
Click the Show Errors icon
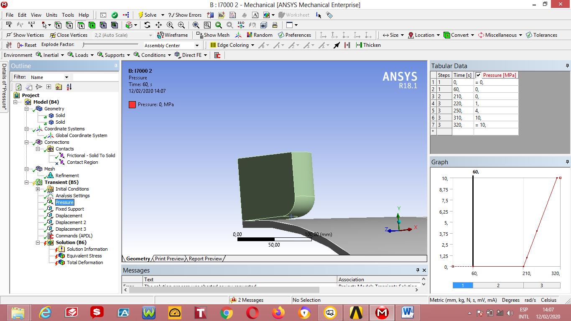coord(185,15)
